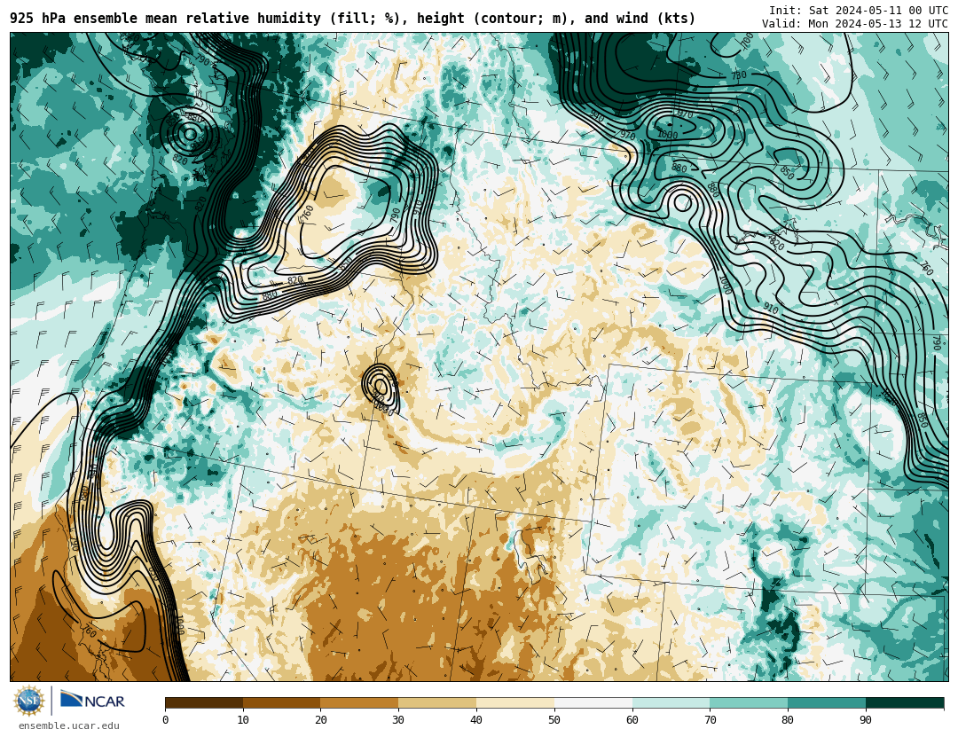The image size is (958, 737).
Task: Click the colorbar tick label 10
Action: pos(243,720)
